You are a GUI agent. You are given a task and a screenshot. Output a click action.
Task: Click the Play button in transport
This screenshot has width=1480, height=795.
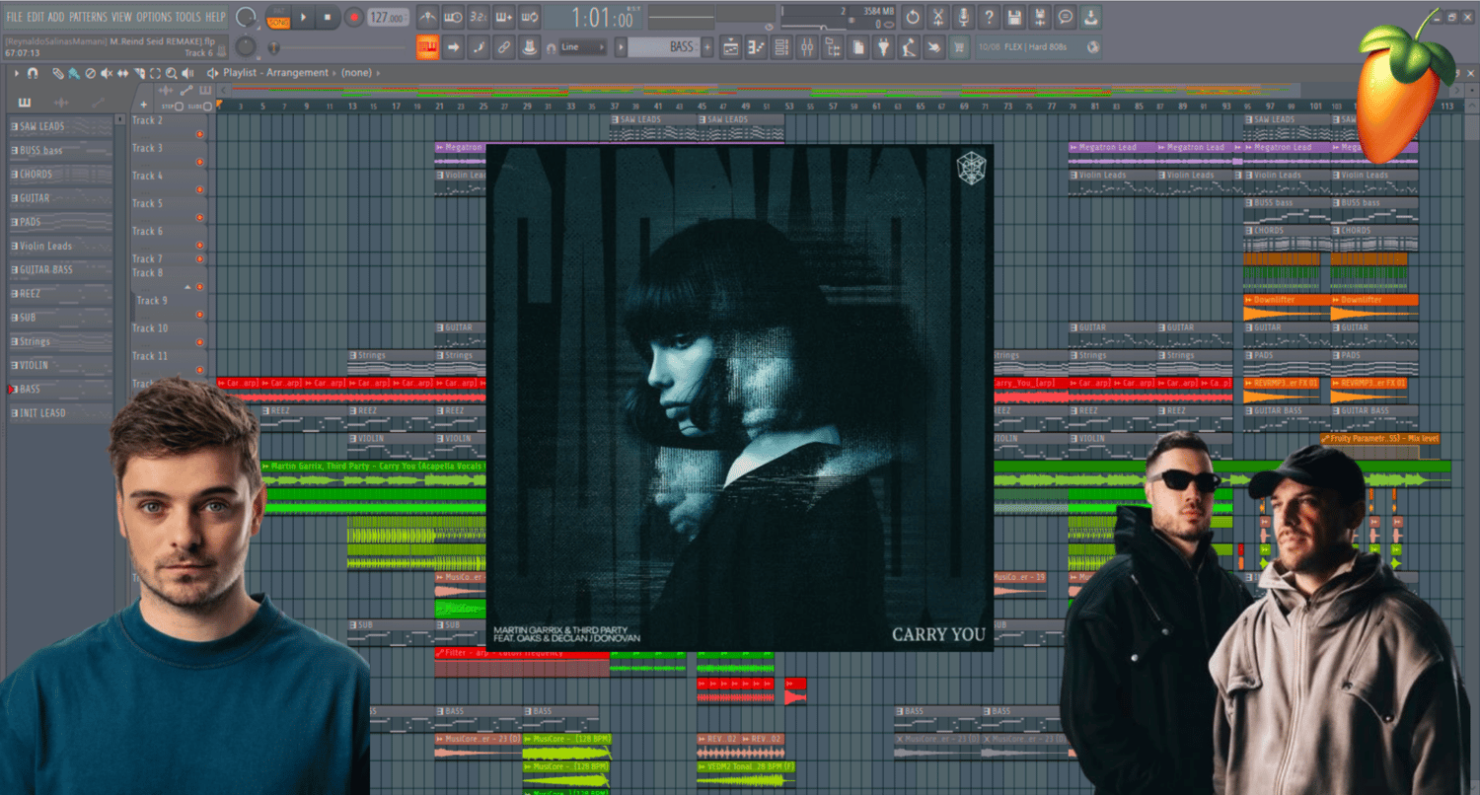[304, 17]
